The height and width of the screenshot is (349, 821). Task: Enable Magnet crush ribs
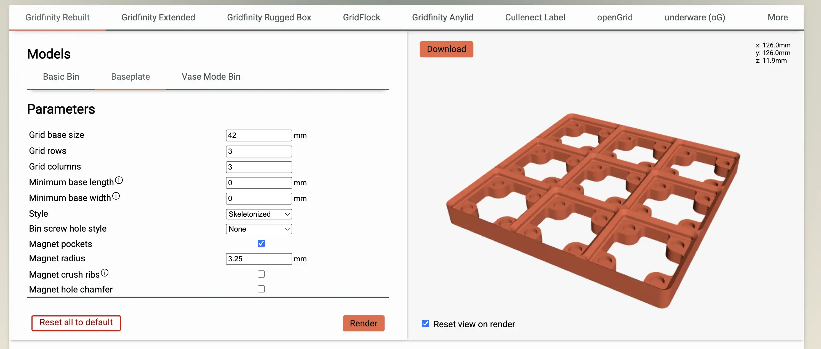click(261, 274)
